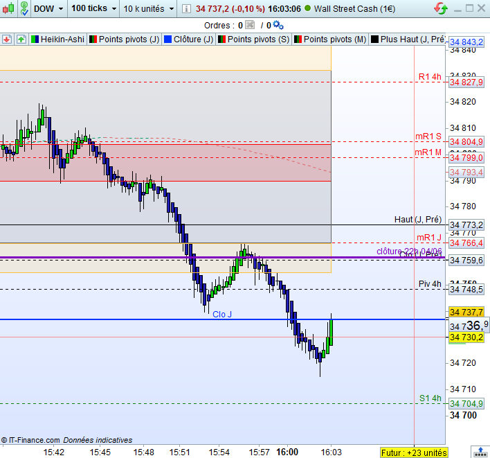Click the cancel orders X icon
Image resolution: width=490 pixels, height=458 pixels.
250,25
